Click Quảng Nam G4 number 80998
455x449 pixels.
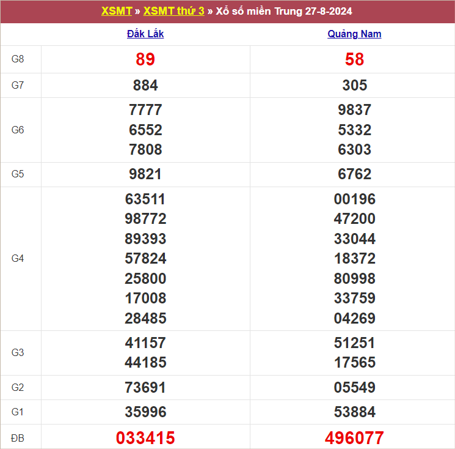(355, 279)
